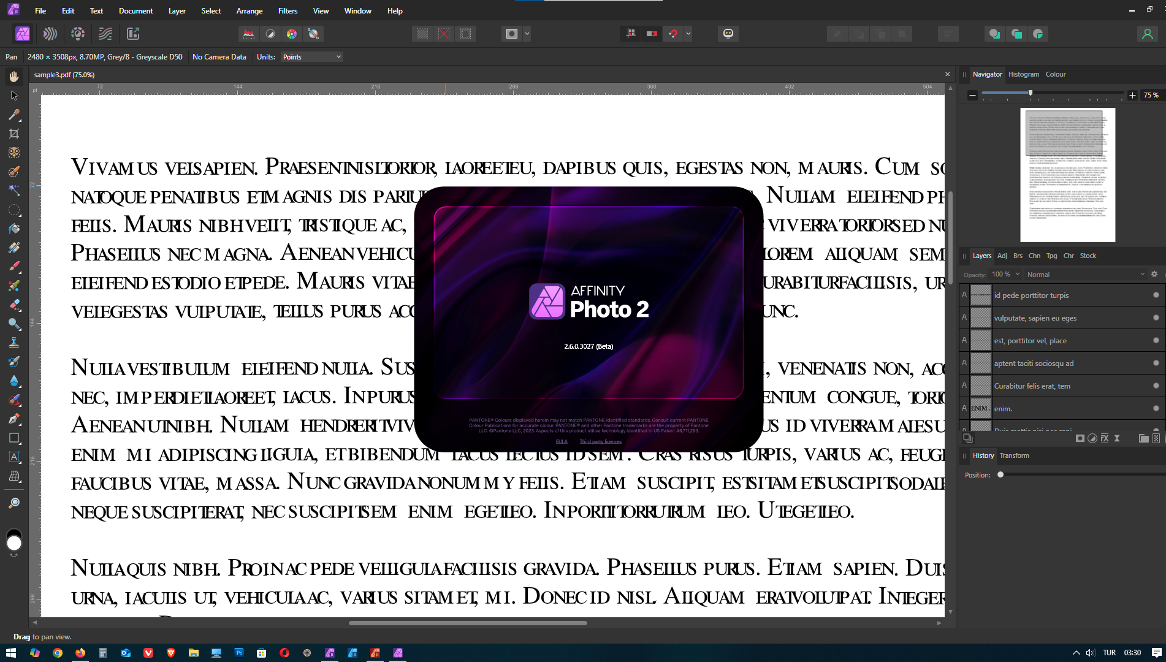
Task: Apply Auto Colours from toolbar
Action: (x=292, y=34)
